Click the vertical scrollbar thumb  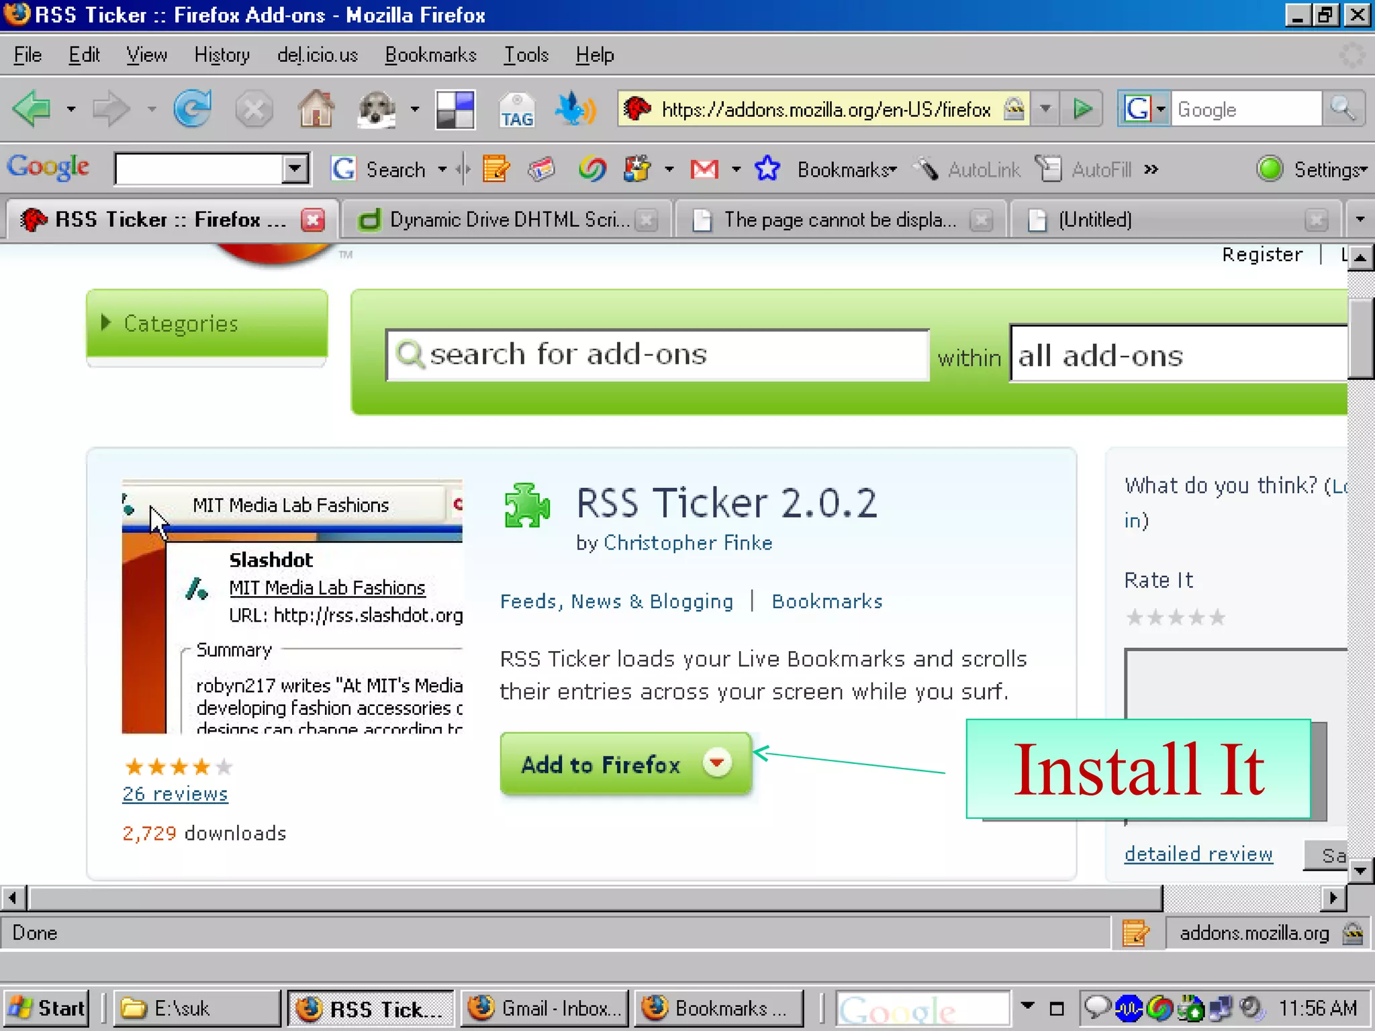point(1361,339)
